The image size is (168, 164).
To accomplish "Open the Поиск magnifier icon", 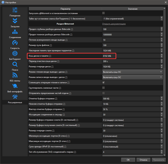I will click(15, 64).
